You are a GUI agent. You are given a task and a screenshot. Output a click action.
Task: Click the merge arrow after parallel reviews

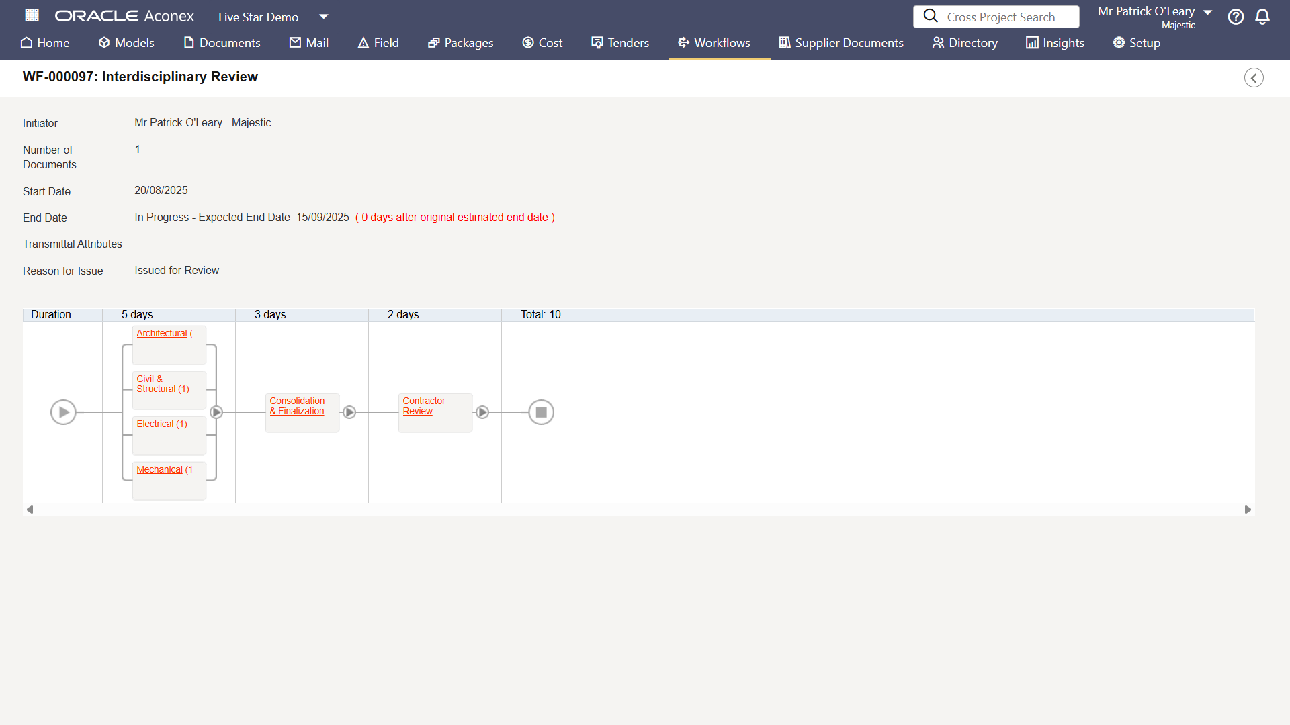[216, 412]
